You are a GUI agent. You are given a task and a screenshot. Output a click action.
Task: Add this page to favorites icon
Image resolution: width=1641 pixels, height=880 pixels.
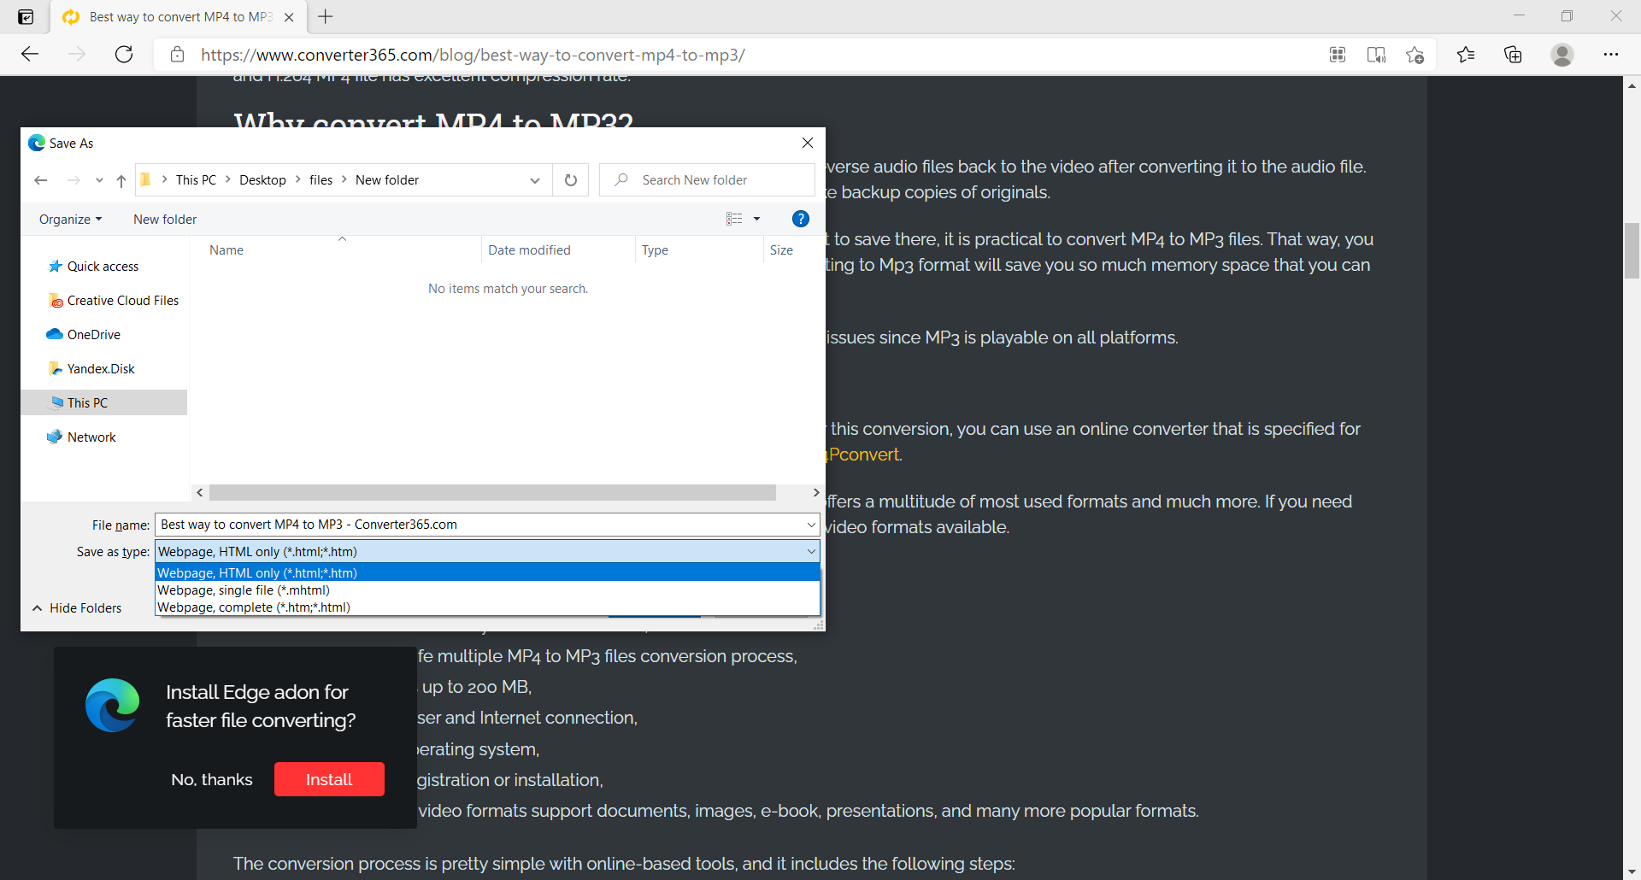coord(1415,55)
